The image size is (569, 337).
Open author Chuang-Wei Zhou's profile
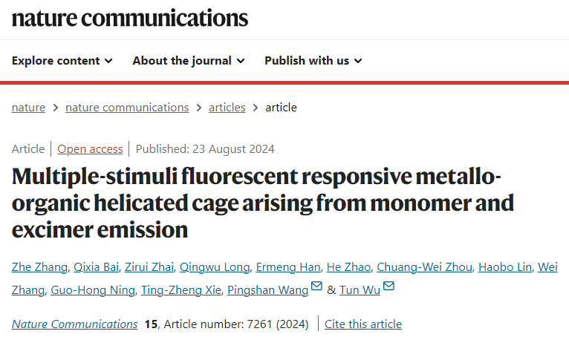(423, 267)
